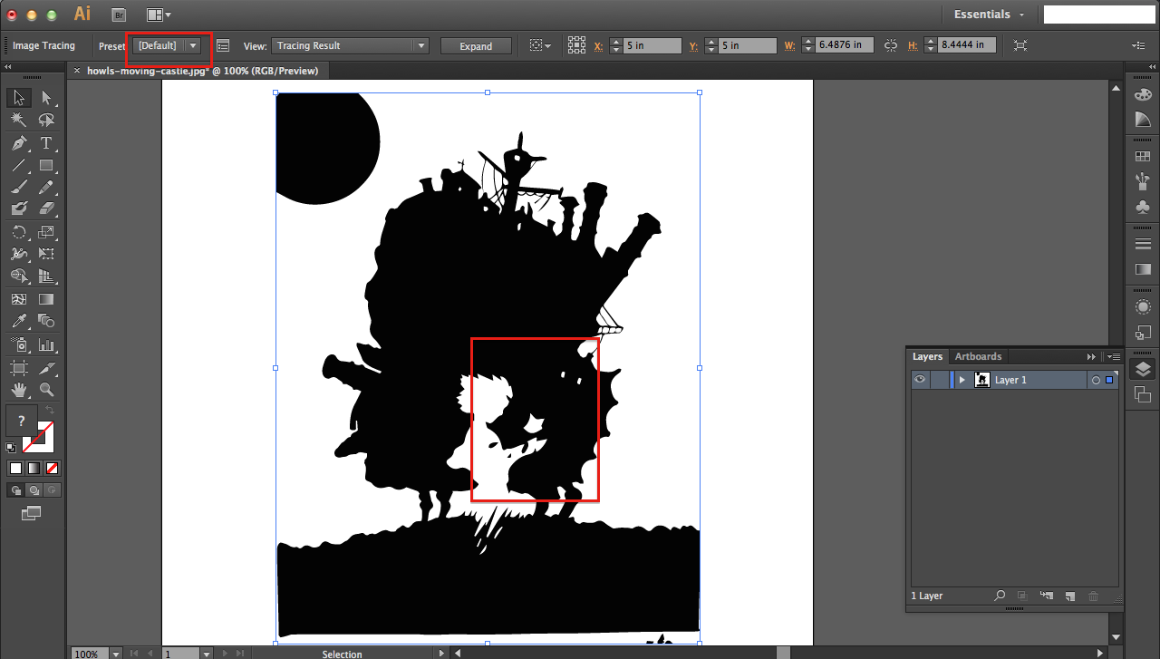Image resolution: width=1160 pixels, height=659 pixels.
Task: Select the Hand tool
Action: [x=19, y=390]
